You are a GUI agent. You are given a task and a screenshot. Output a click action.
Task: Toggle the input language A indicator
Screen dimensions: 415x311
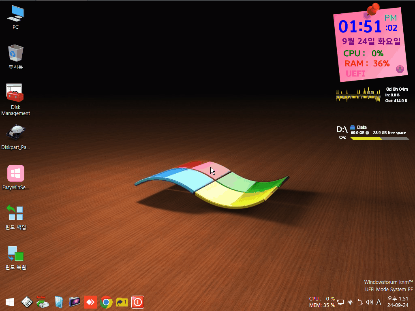(x=379, y=302)
